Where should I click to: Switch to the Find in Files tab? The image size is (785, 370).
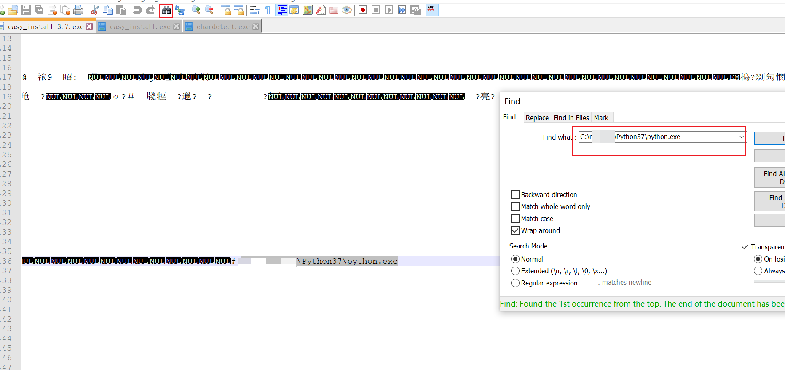point(571,118)
